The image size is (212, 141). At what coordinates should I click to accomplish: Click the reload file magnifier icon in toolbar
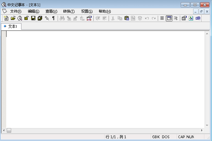pos(20,18)
